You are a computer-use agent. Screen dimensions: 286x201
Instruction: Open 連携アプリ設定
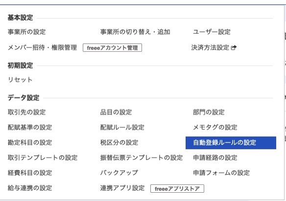(x=122, y=188)
